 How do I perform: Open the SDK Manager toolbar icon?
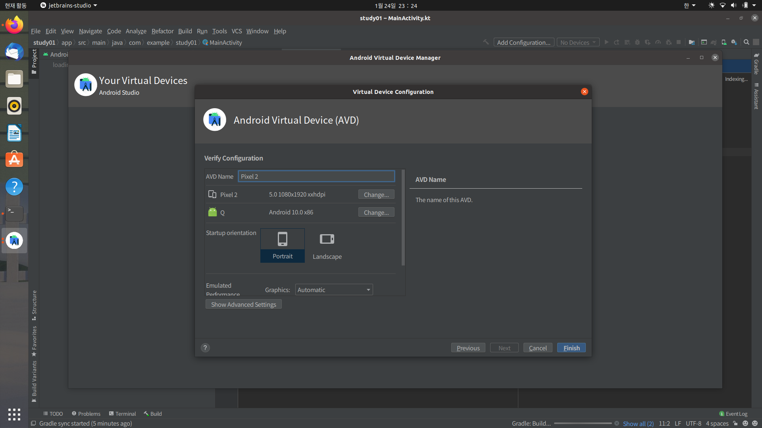[x=734, y=42]
